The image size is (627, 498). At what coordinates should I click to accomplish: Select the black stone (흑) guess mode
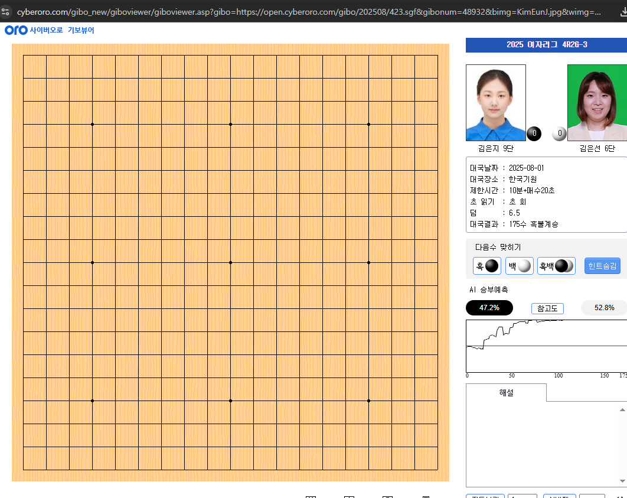click(x=486, y=266)
